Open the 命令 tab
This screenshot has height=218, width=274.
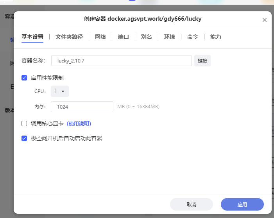pyautogui.click(x=193, y=37)
